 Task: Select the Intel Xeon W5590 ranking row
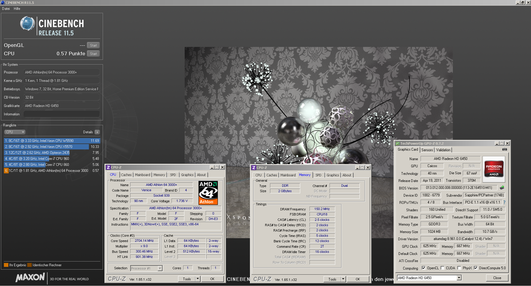[52, 141]
